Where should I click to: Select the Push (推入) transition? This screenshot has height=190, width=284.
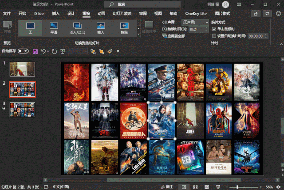(101, 28)
